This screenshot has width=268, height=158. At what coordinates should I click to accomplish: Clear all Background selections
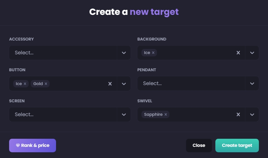coord(238,53)
